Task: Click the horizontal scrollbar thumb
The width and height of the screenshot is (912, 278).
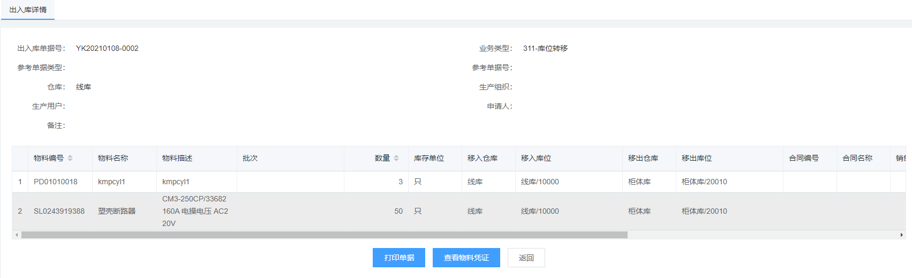Action: [x=324, y=235]
